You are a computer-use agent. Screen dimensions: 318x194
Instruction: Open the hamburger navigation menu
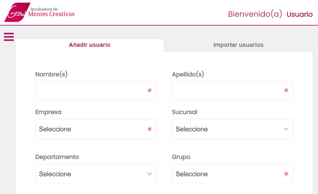(9, 37)
